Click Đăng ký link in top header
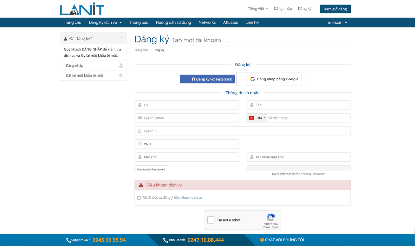Image resolution: width=415 pixels, height=246 pixels. tap(304, 9)
